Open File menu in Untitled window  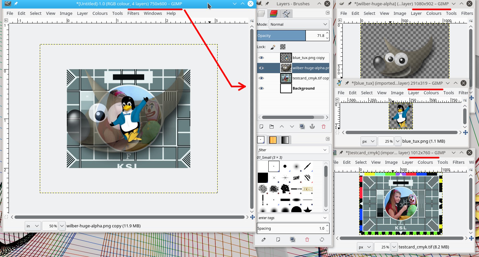pos(10,13)
